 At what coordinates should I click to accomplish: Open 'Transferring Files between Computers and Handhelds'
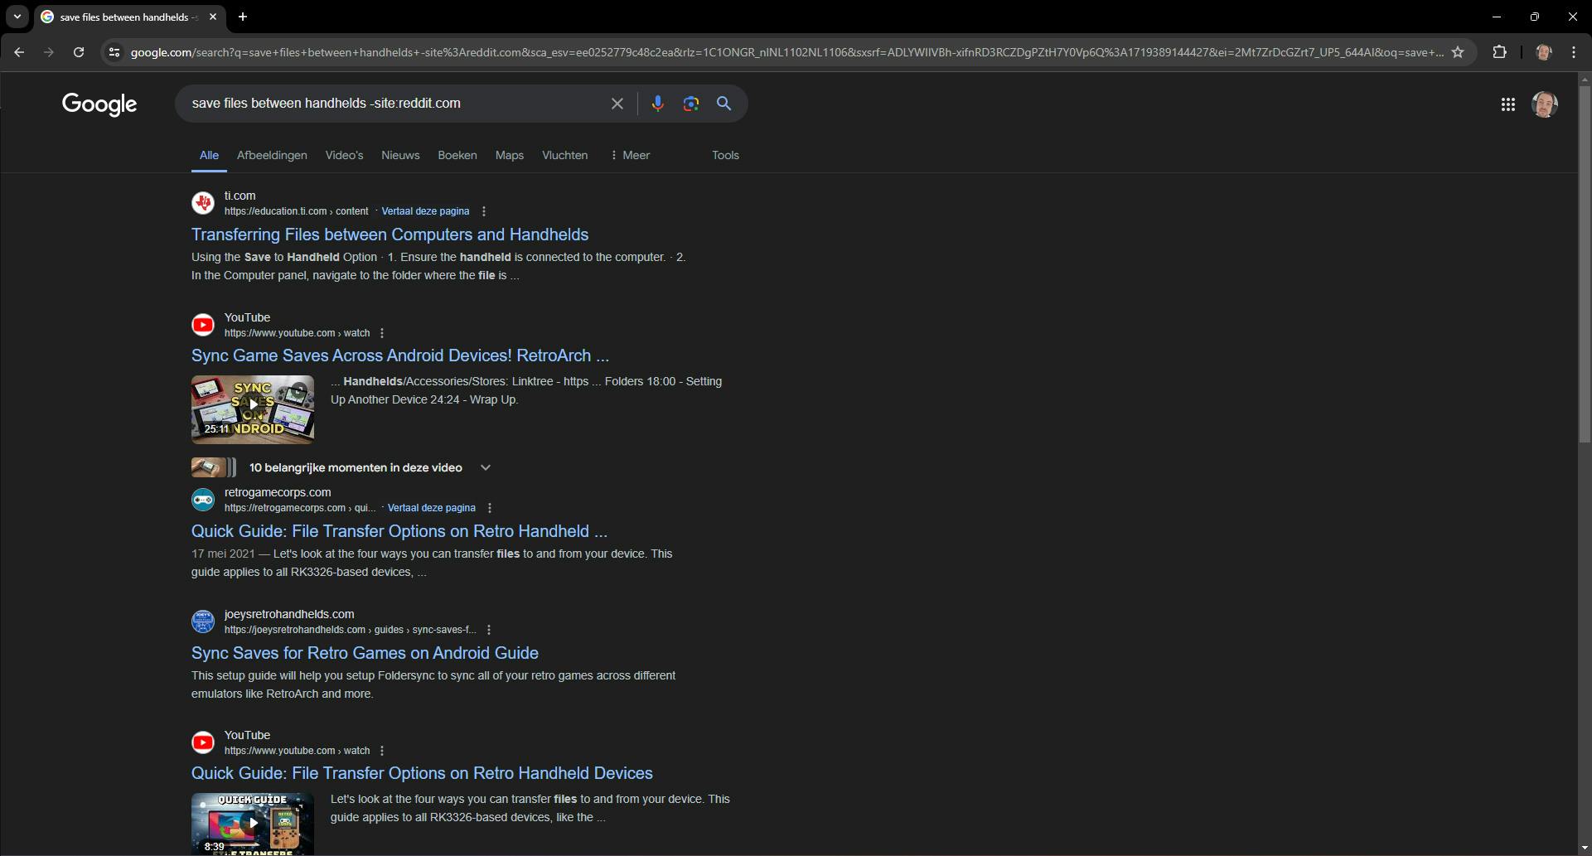390,235
